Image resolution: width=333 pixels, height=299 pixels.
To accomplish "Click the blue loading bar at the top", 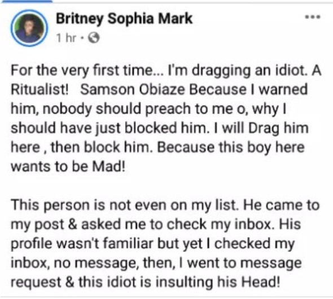I will 27,1.
